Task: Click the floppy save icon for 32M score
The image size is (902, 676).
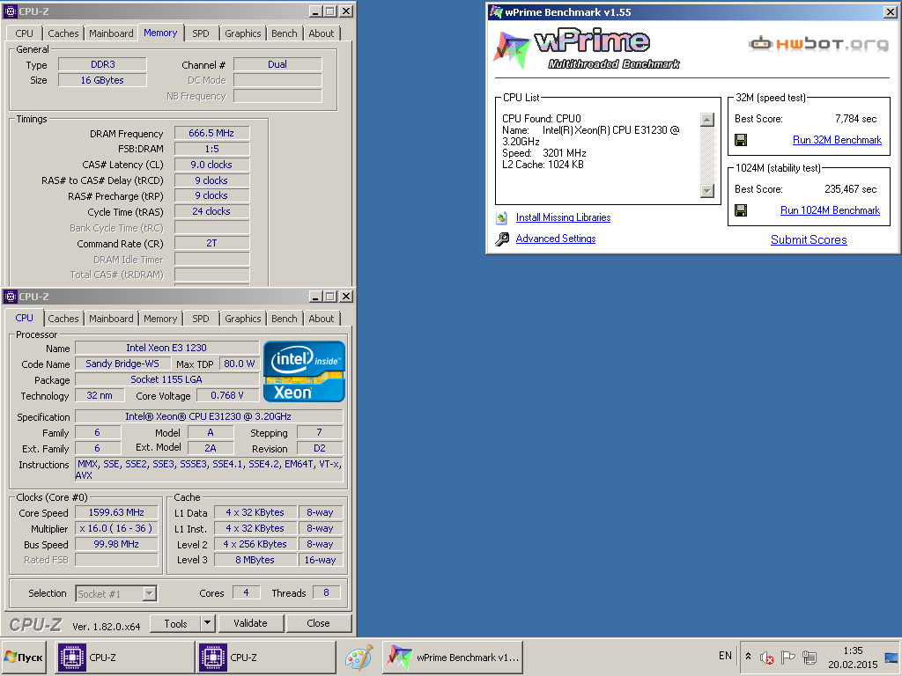Action: pyautogui.click(x=741, y=140)
